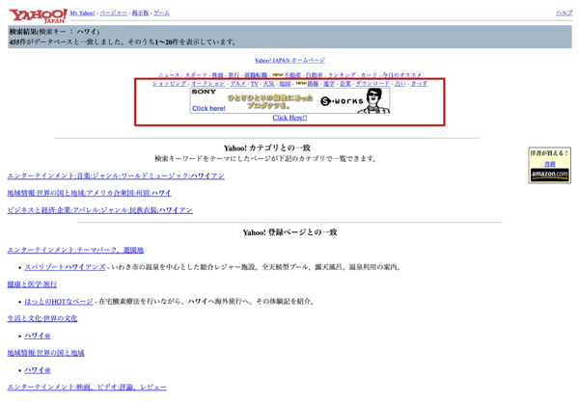This screenshot has width=579, height=404.
Task: Open the 不動産 navigation link
Action: click(292, 75)
